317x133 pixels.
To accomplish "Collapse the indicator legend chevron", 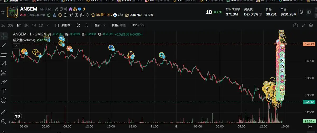I will [x=16, y=46].
